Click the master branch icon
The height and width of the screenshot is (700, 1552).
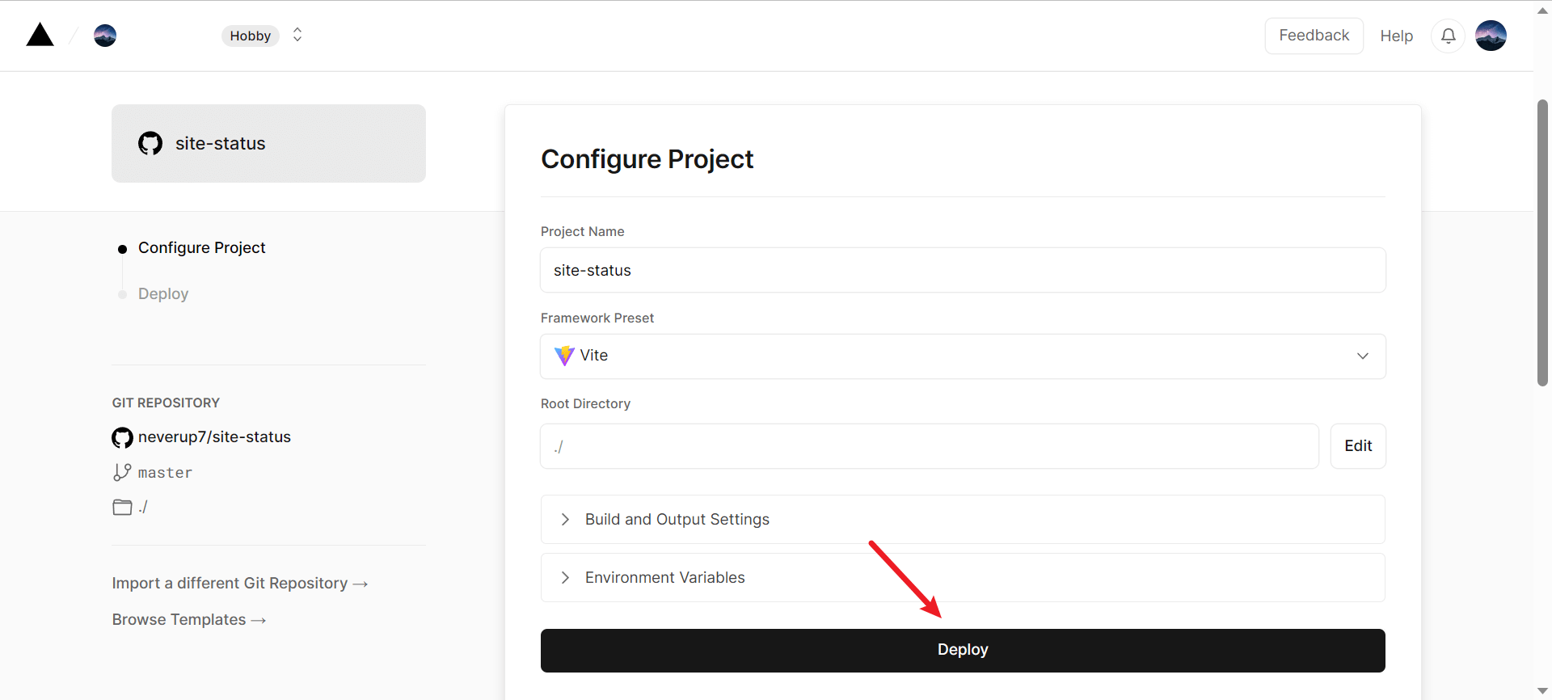[x=122, y=472]
